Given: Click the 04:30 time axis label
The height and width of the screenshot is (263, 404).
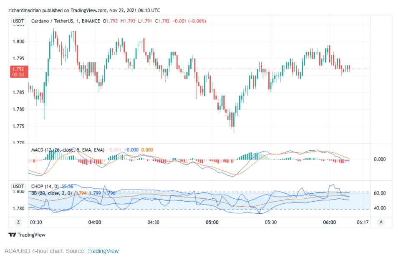Looking at the screenshot, I should tap(153, 222).
